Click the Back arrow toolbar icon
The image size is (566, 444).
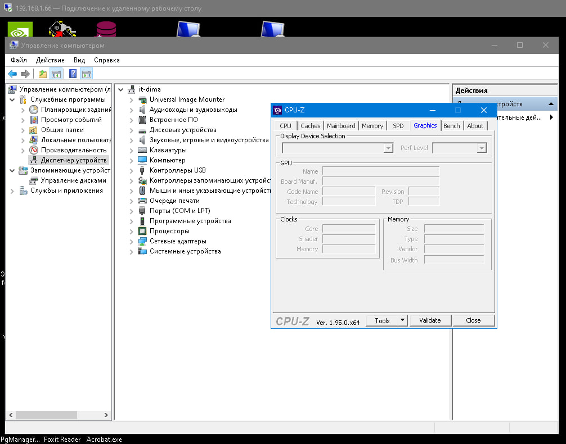click(12, 74)
